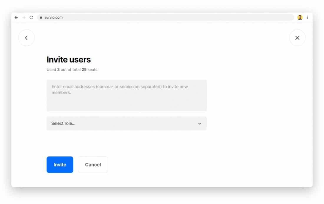Click the Select role field label
The height and width of the screenshot is (204, 324).
(x=63, y=124)
